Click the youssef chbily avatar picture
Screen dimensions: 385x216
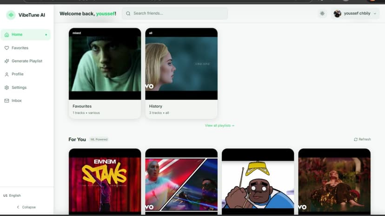click(338, 13)
